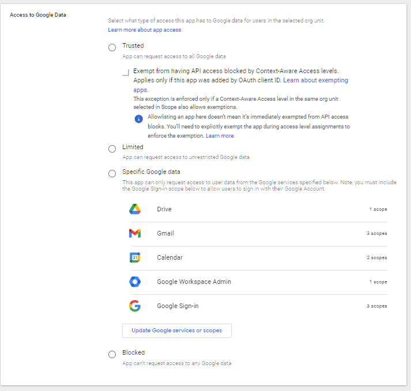The width and height of the screenshot is (411, 391).
Task: Click the Calendar service name
Action: coord(170,257)
